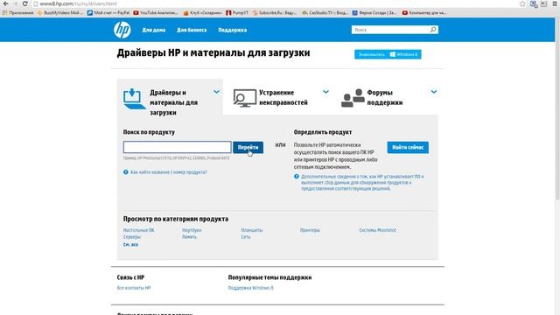Open the Приложения apps shortcut in the bookmarks bar
The image size is (560, 315).
(17, 12)
